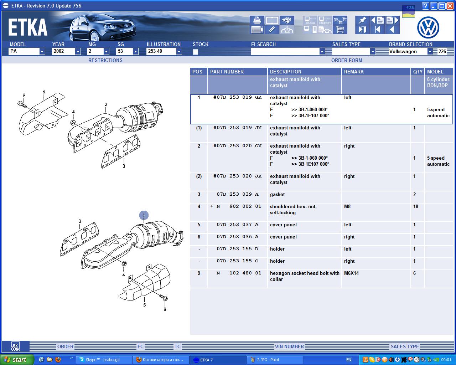456x365 pixels.
Task: Go to the next illustration page icon
Action: click(392, 20)
